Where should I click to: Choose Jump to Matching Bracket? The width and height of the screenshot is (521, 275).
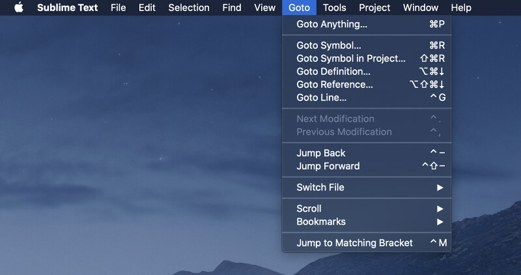pyautogui.click(x=367, y=243)
